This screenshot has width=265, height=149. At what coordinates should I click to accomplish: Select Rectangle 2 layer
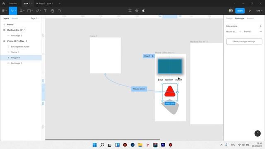(21, 36)
